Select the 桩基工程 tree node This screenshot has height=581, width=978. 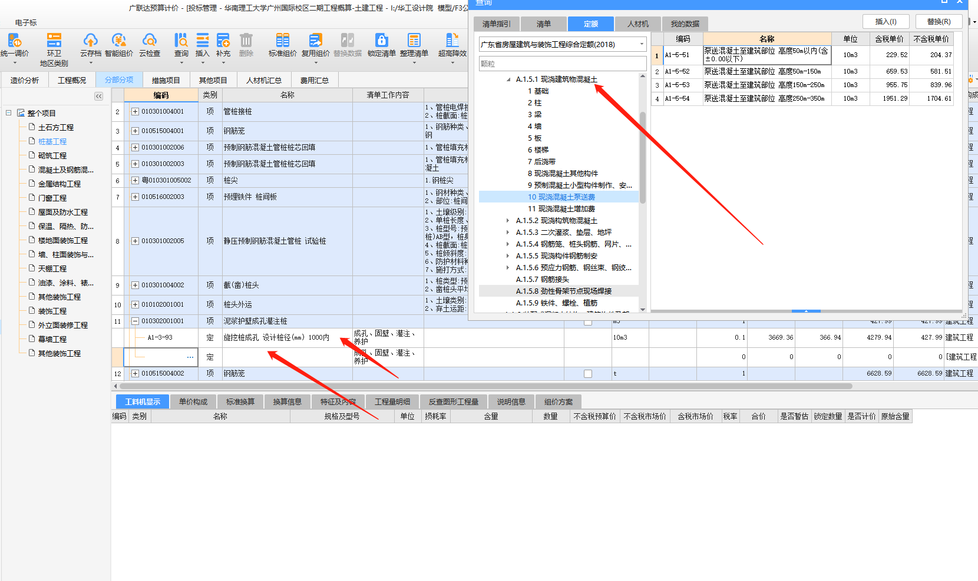tap(52, 141)
